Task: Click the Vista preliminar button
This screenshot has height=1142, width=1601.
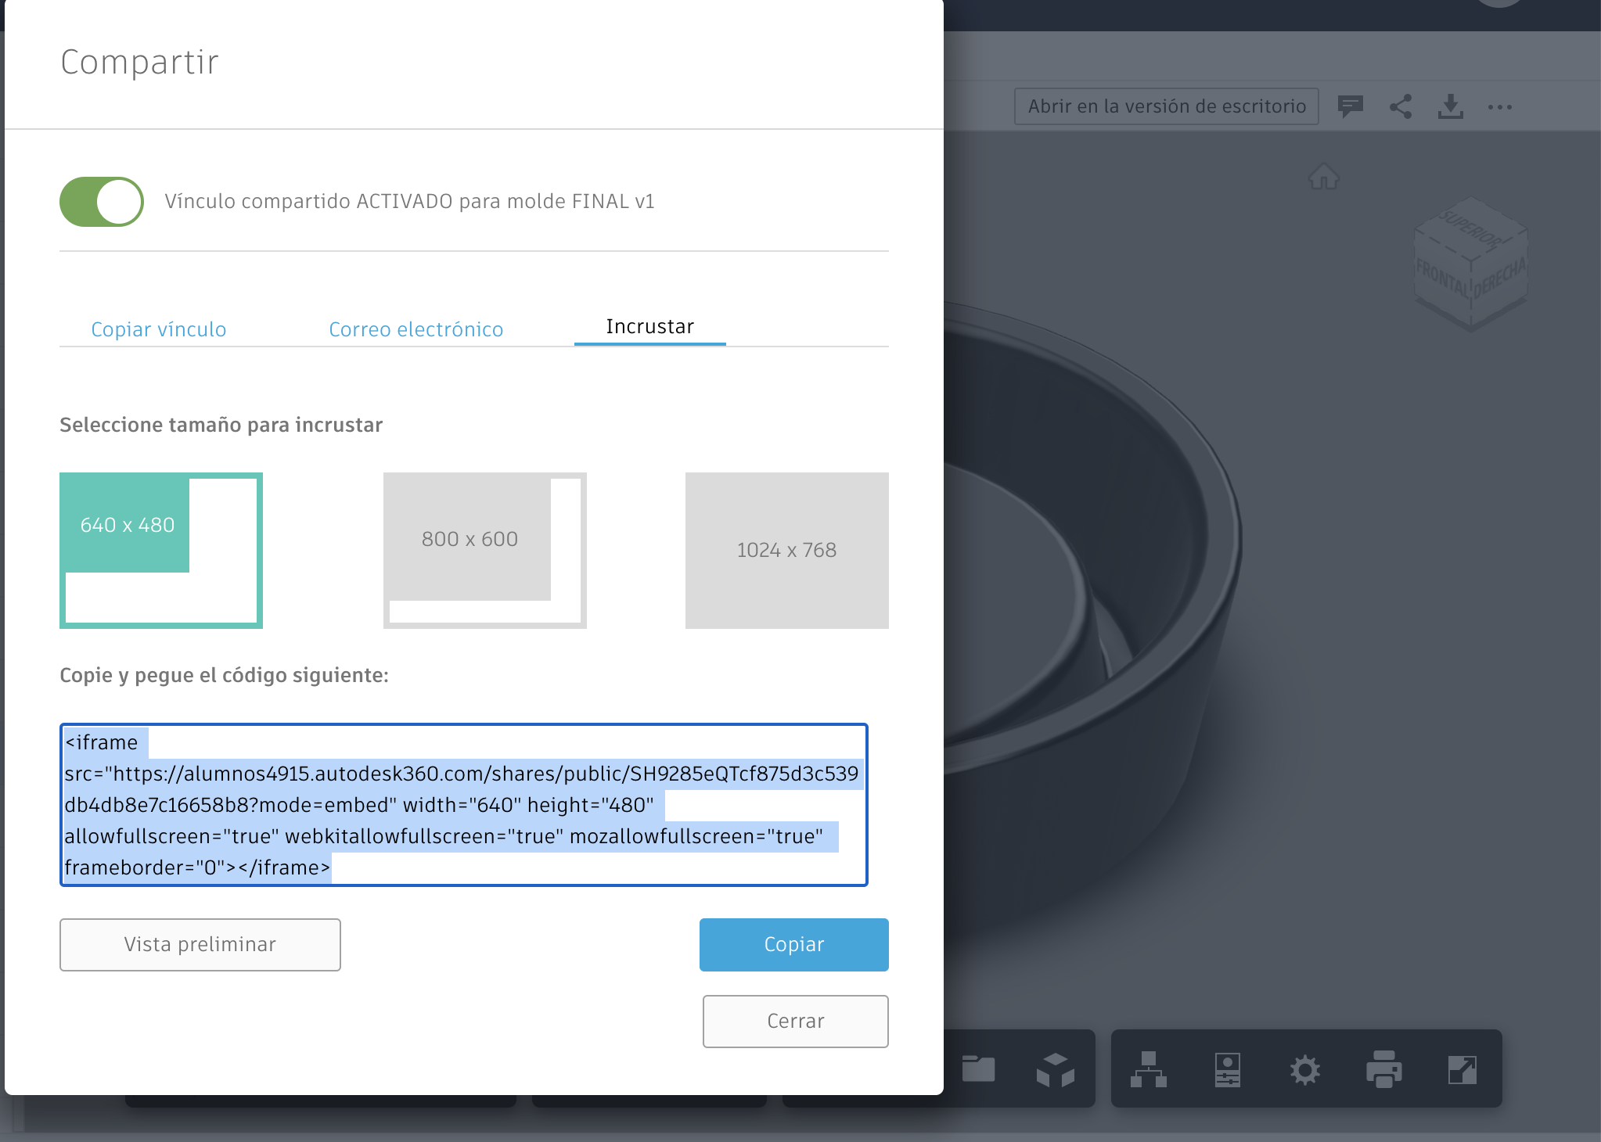Action: click(x=200, y=944)
